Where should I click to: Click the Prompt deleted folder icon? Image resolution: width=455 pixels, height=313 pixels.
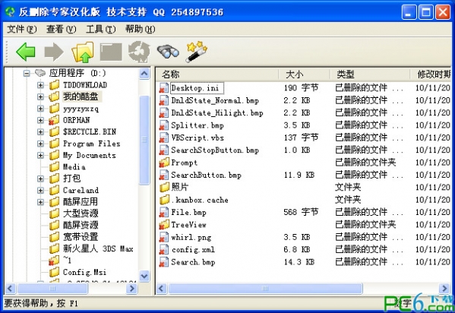[164, 163]
